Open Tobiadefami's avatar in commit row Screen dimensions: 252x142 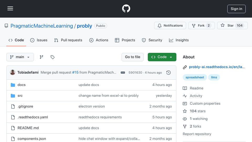click(x=13, y=73)
